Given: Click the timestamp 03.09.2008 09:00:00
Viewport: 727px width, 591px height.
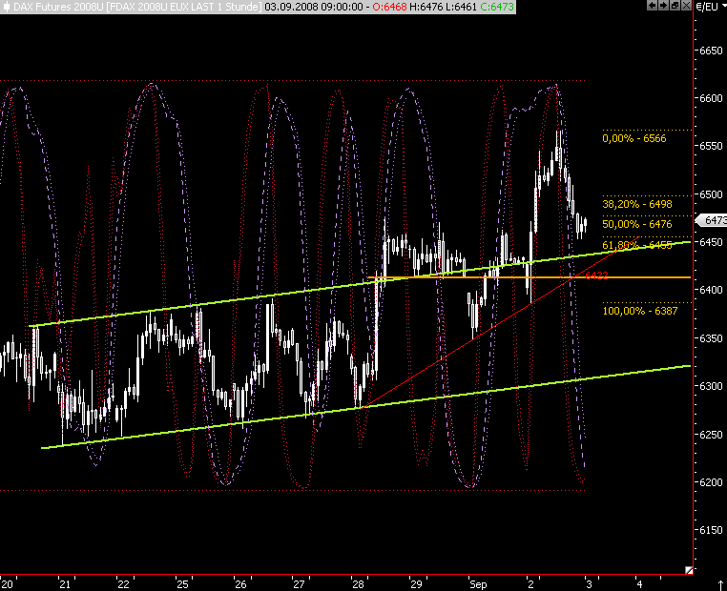Looking at the screenshot, I should pos(314,7).
